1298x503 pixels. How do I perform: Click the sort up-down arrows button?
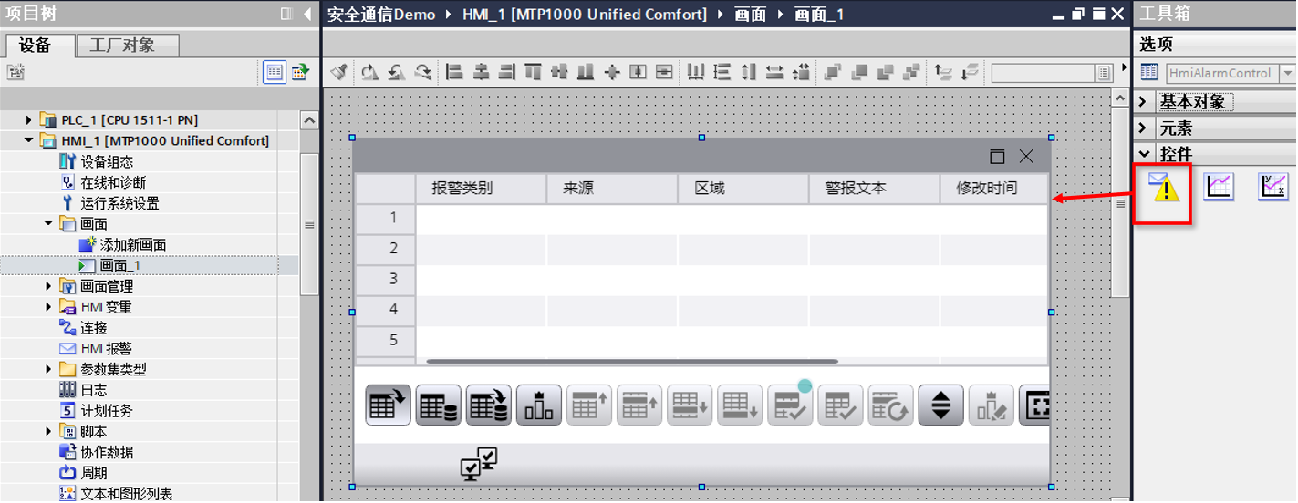(x=941, y=405)
